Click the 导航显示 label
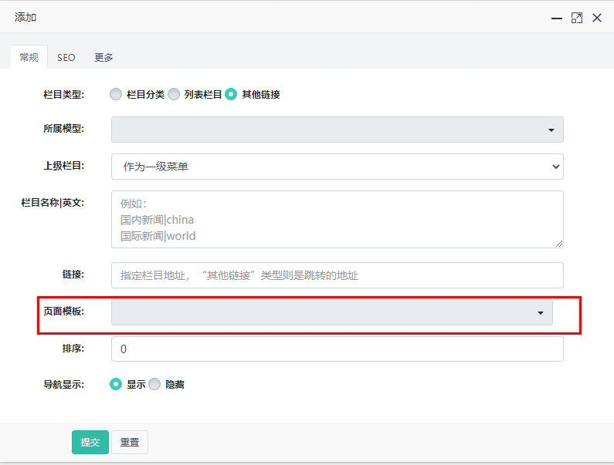614x465 pixels. tap(64, 385)
